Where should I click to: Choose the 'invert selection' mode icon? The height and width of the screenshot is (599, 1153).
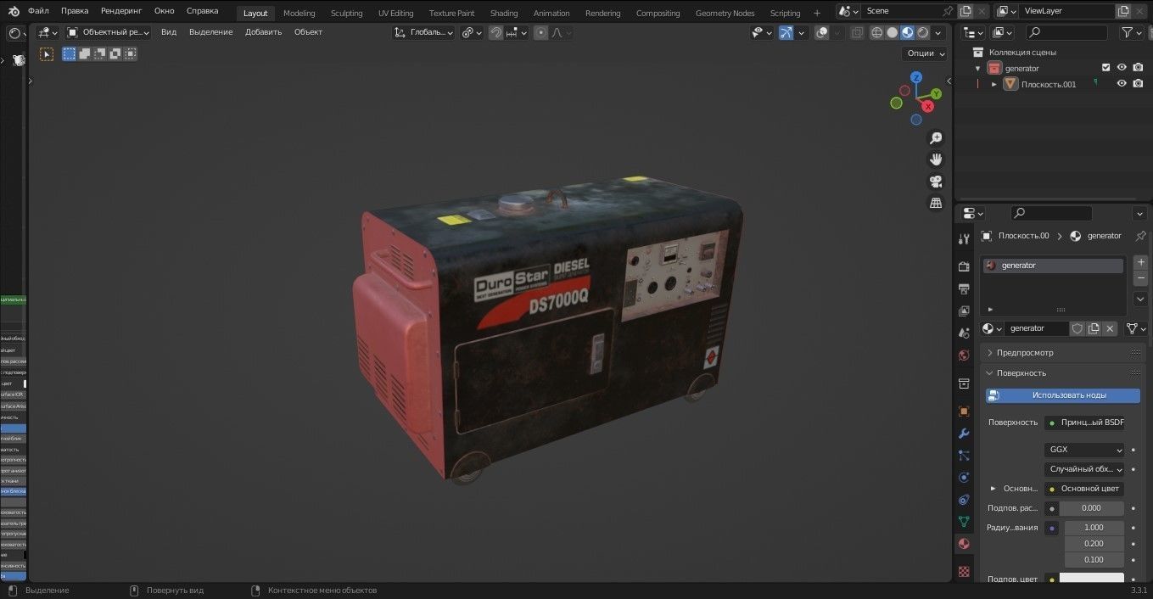click(115, 53)
